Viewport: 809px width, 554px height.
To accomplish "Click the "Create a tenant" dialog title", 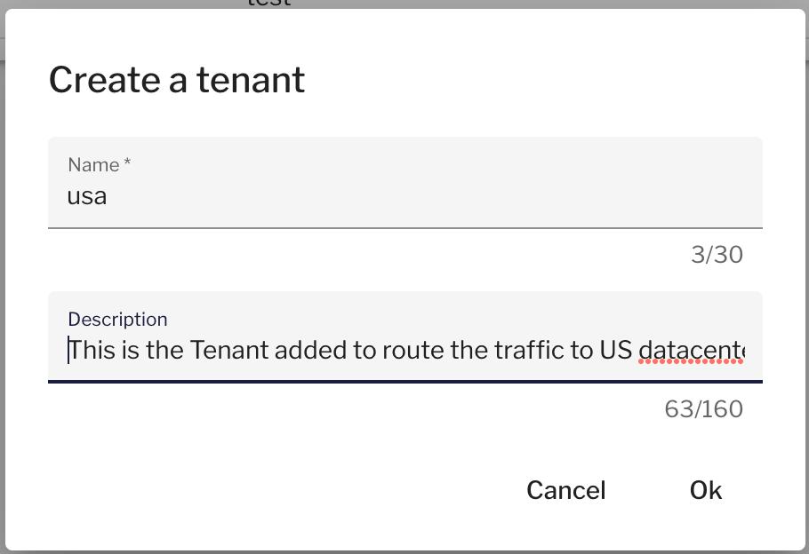I will [x=176, y=80].
